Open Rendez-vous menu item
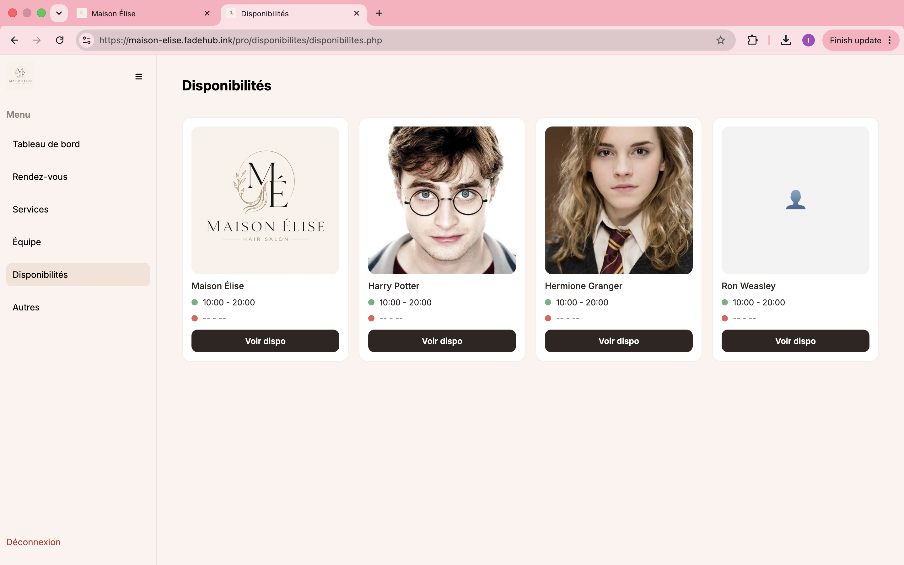Viewport: 904px width, 565px height. point(78,177)
